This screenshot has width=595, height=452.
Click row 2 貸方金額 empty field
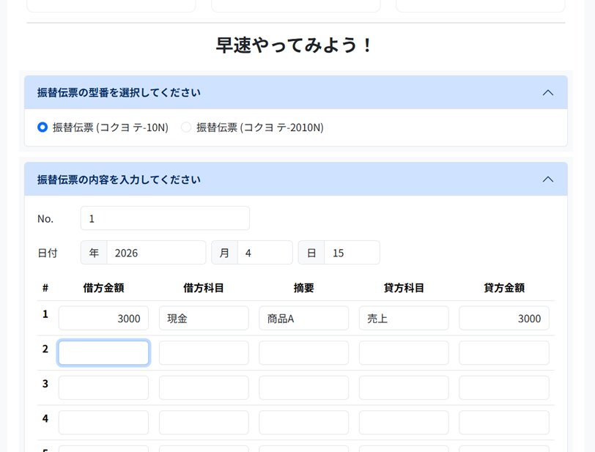[x=503, y=353]
